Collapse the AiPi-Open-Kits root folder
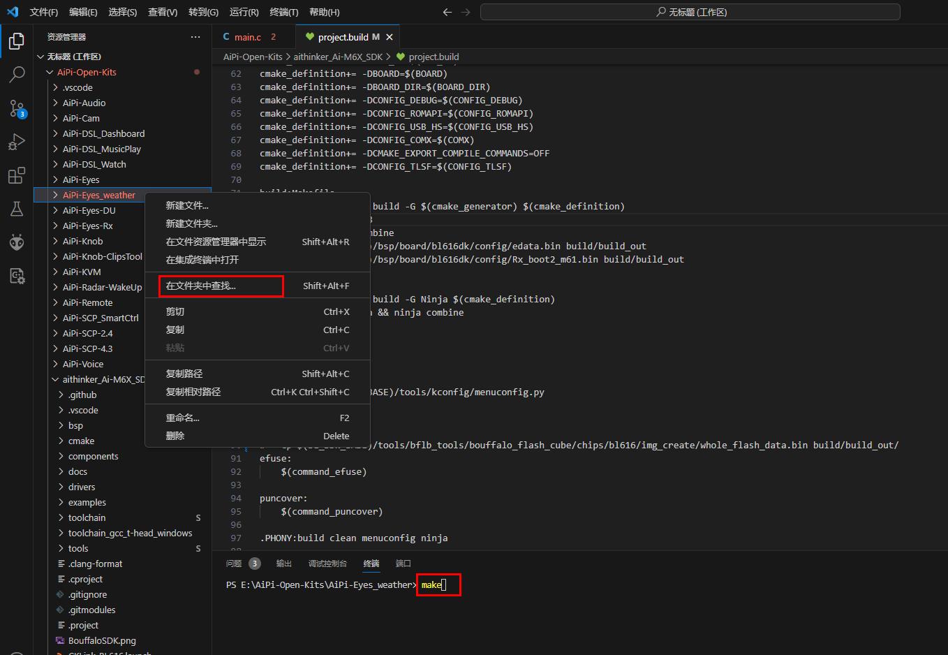Screen dimensions: 948x655 [50, 72]
